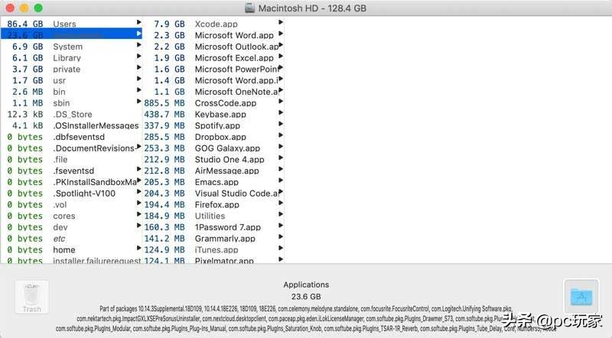Select the private folder row
The width and height of the screenshot is (612, 338).
click(x=71, y=69)
